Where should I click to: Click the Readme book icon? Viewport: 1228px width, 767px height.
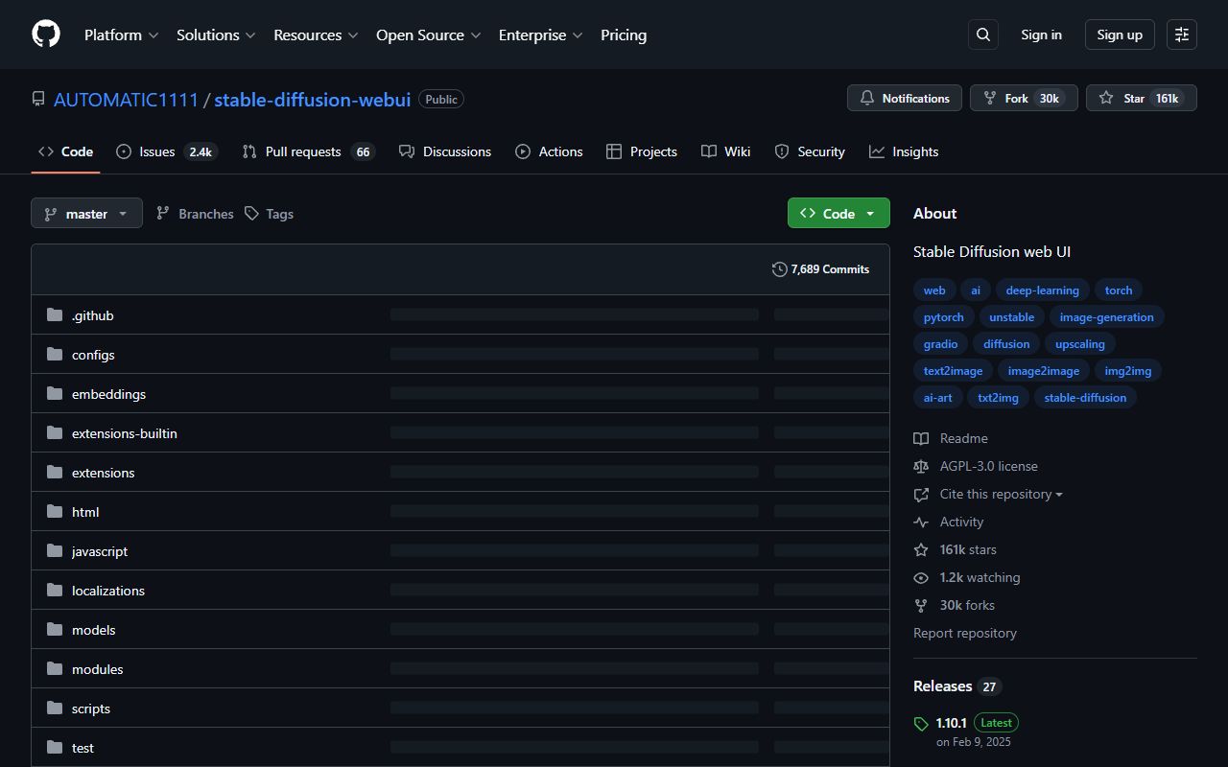pos(921,438)
